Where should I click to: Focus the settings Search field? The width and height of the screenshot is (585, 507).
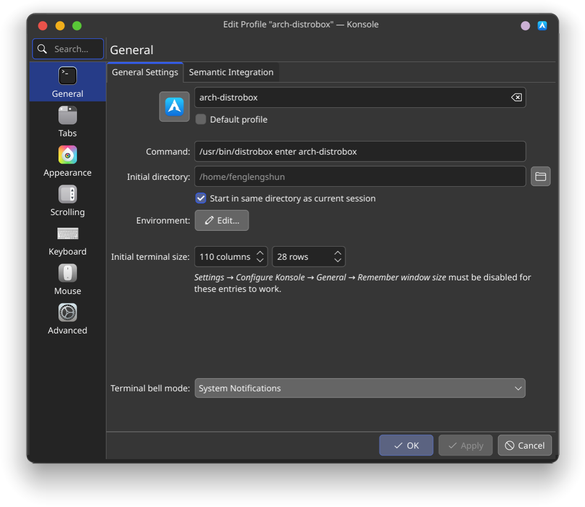coord(68,49)
